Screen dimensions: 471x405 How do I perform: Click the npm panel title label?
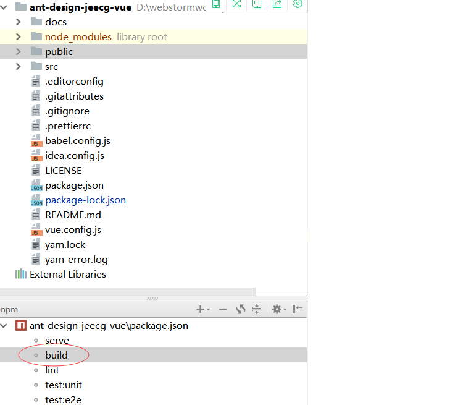click(x=9, y=309)
